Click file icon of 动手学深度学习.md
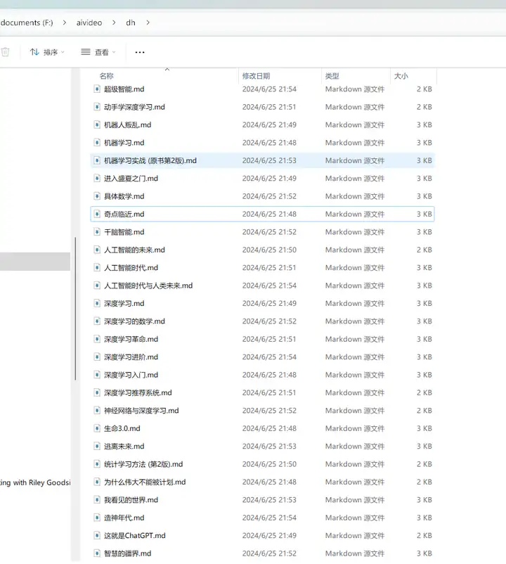Viewport: 506px width, 564px height. 97,107
